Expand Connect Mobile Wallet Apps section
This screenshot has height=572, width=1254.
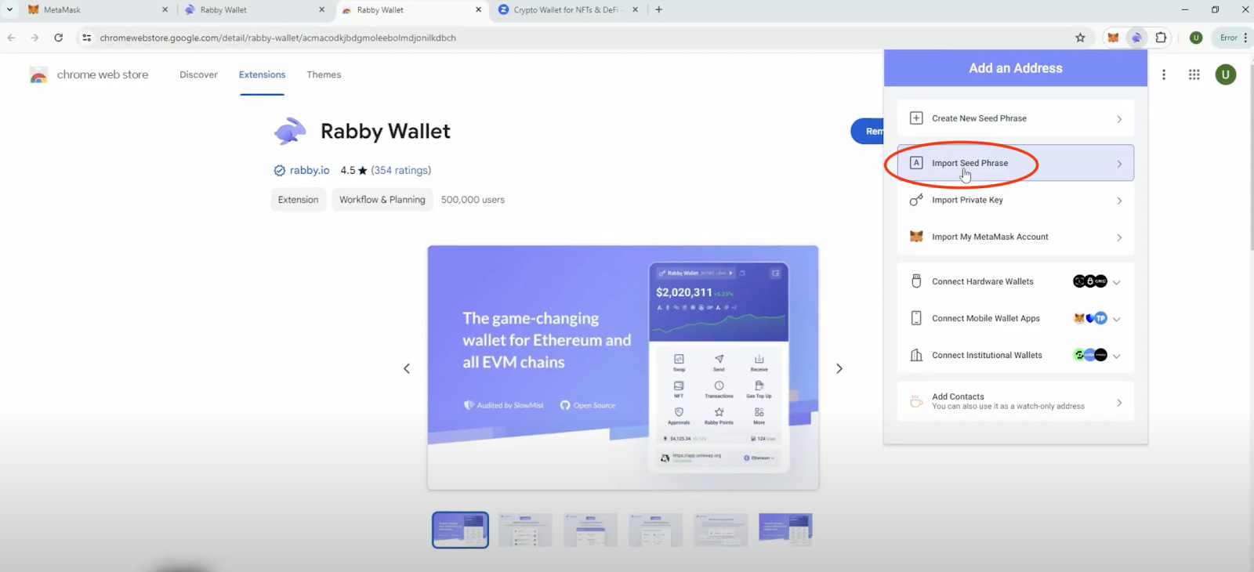[x=1117, y=319]
